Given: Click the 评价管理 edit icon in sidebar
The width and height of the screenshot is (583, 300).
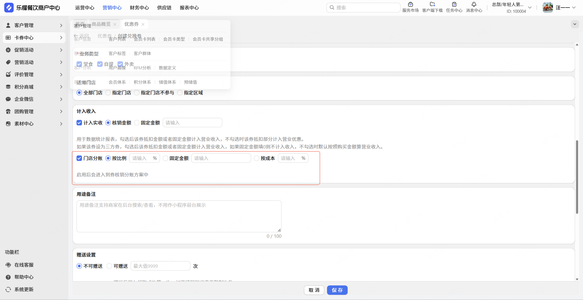Looking at the screenshot, I should pyautogui.click(x=8, y=75).
